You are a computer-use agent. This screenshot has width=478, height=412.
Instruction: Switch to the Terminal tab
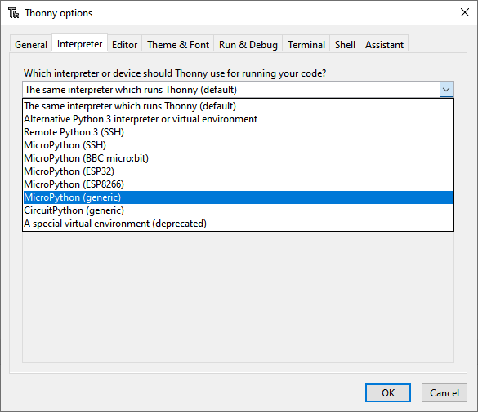tap(306, 45)
